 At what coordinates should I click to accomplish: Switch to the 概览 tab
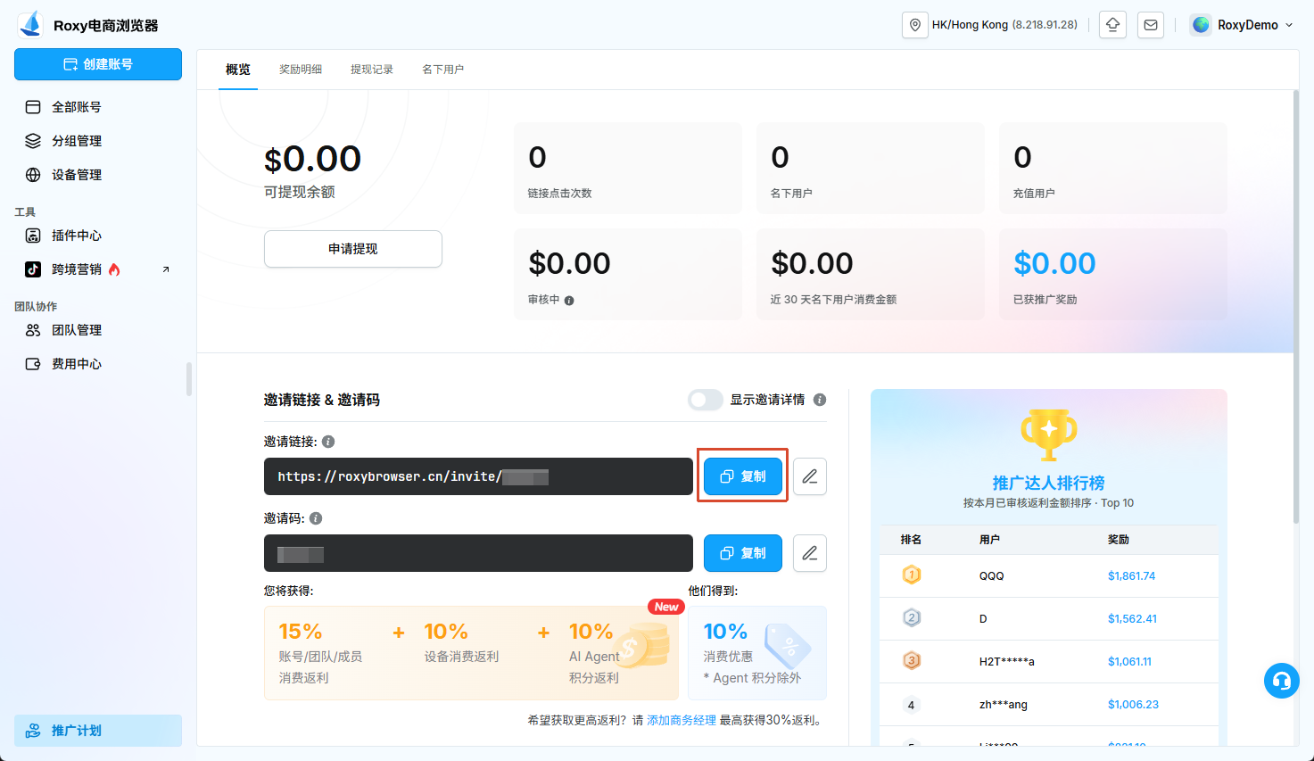(x=238, y=69)
